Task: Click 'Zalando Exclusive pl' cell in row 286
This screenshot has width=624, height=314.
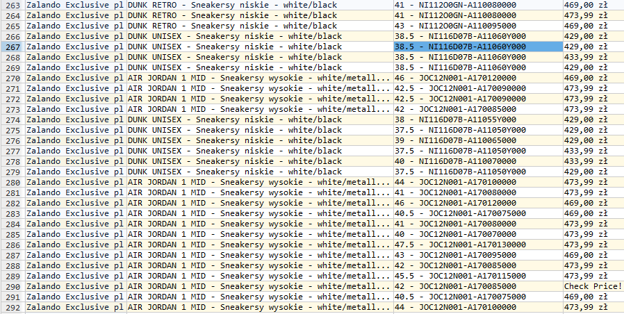Action: 76,245
